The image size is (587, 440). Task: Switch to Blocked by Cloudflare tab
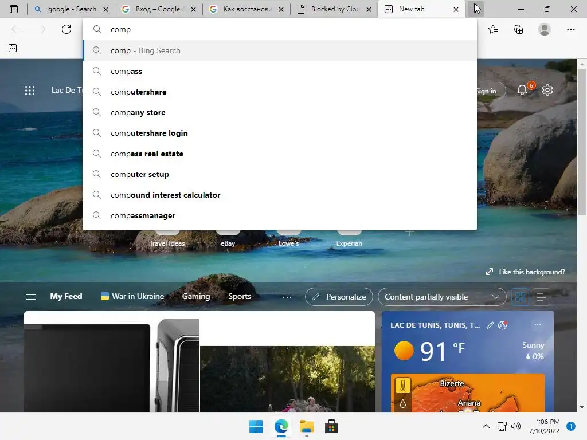pyautogui.click(x=334, y=9)
